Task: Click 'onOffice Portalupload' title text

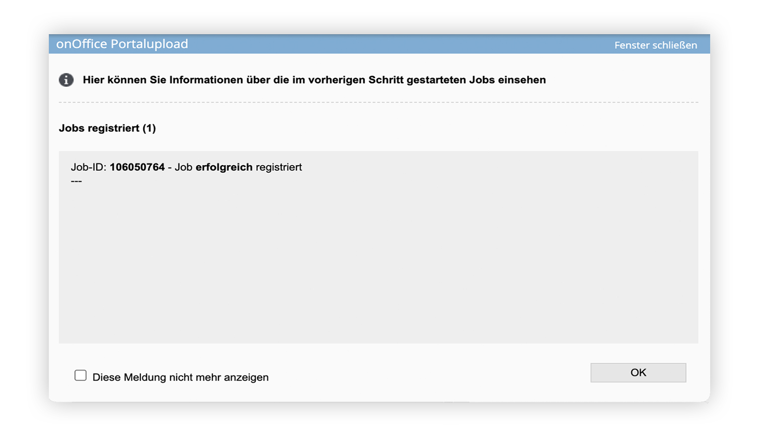Action: [x=122, y=44]
